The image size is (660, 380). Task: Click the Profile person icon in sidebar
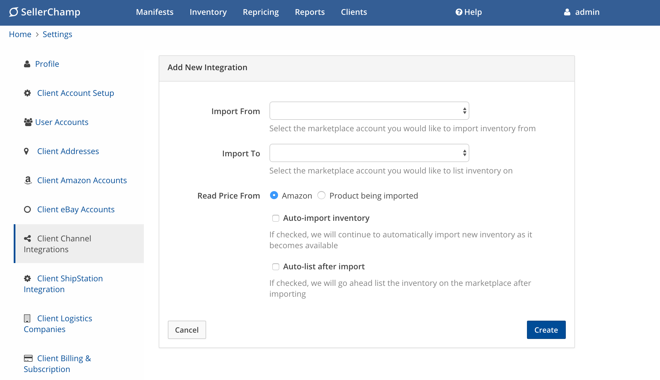27,64
